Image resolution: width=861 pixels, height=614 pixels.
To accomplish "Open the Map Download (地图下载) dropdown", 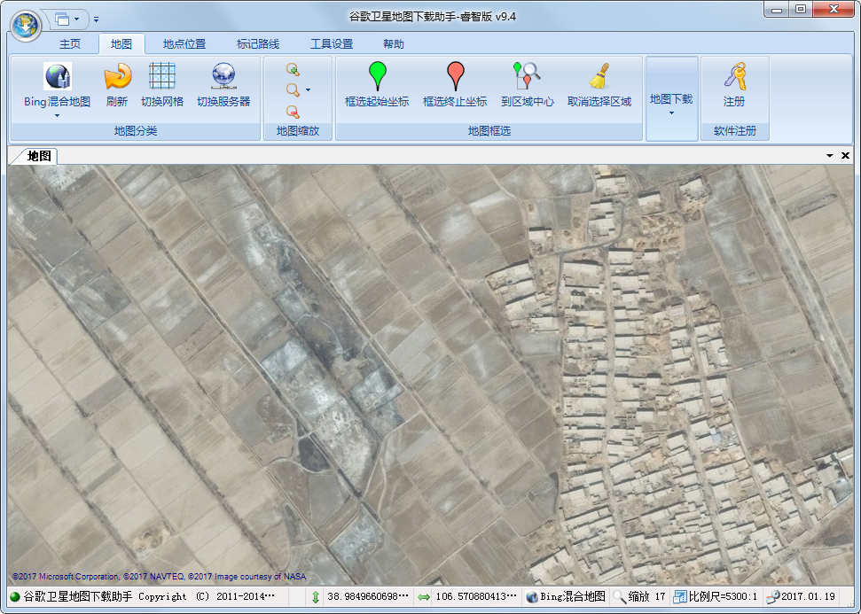I will pyautogui.click(x=671, y=105).
